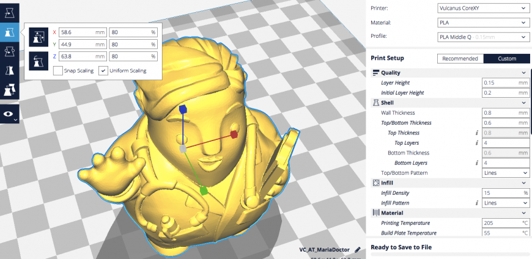The image size is (532, 259).
Task: Click the slicing progress bar
Action: point(450,254)
